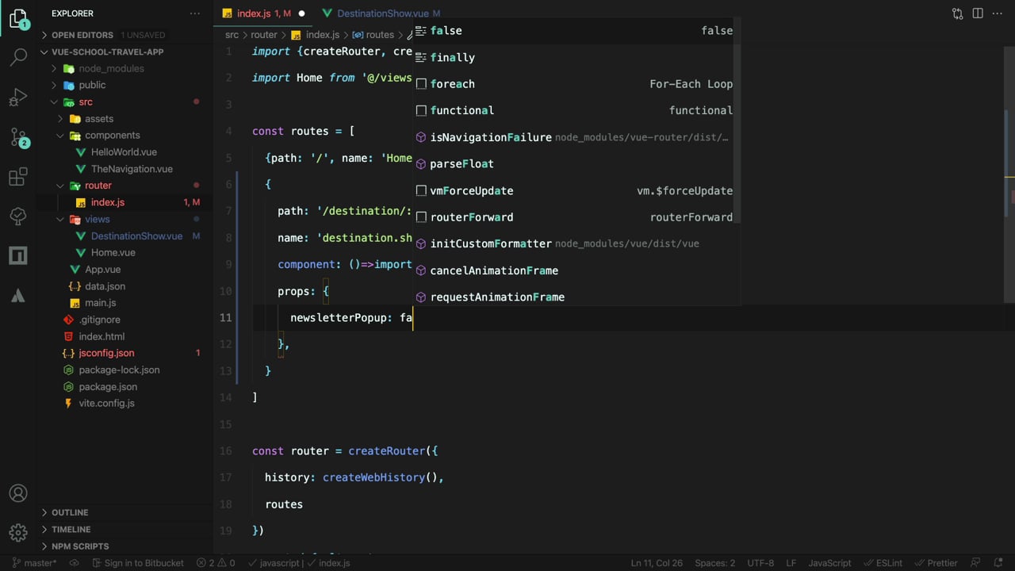
Task: Open the Run and Debug view
Action: [18, 97]
